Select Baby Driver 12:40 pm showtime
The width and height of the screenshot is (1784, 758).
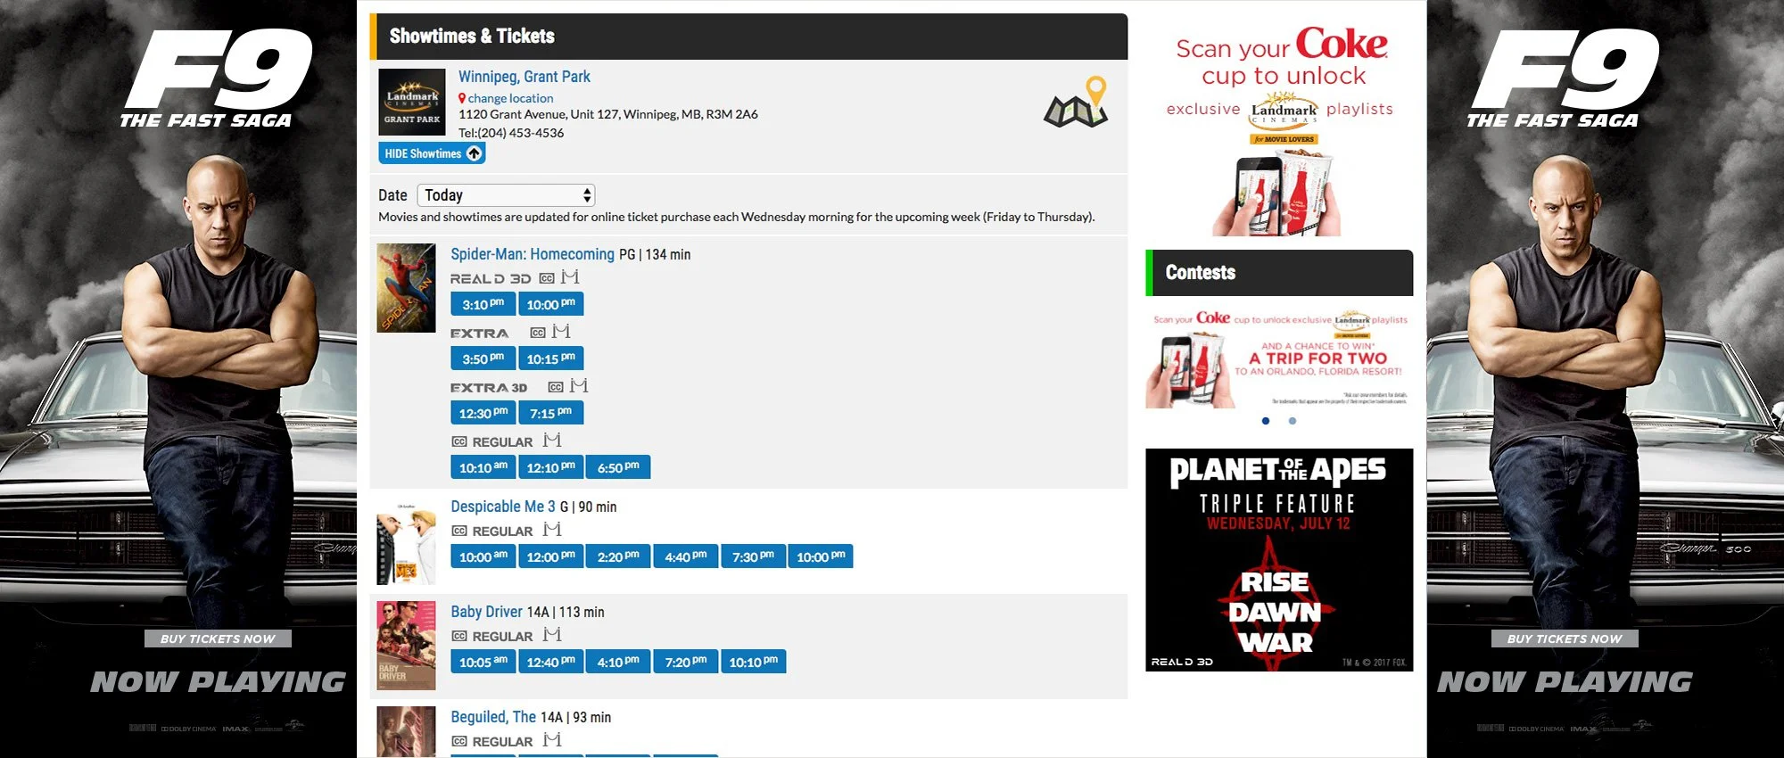[550, 662]
